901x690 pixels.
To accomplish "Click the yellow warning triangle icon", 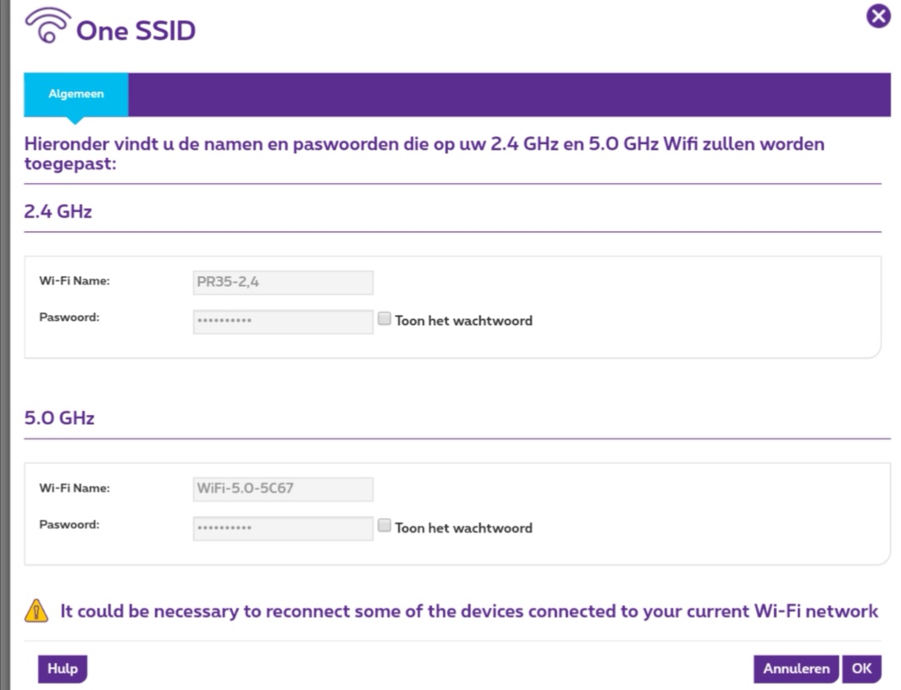I will click(36, 610).
